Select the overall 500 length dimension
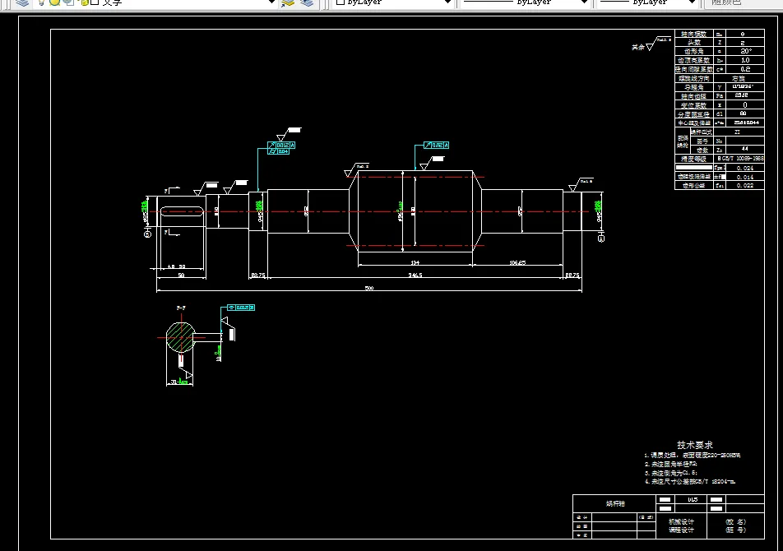Screen dimensions: 783x551 pyautogui.click(x=369, y=288)
